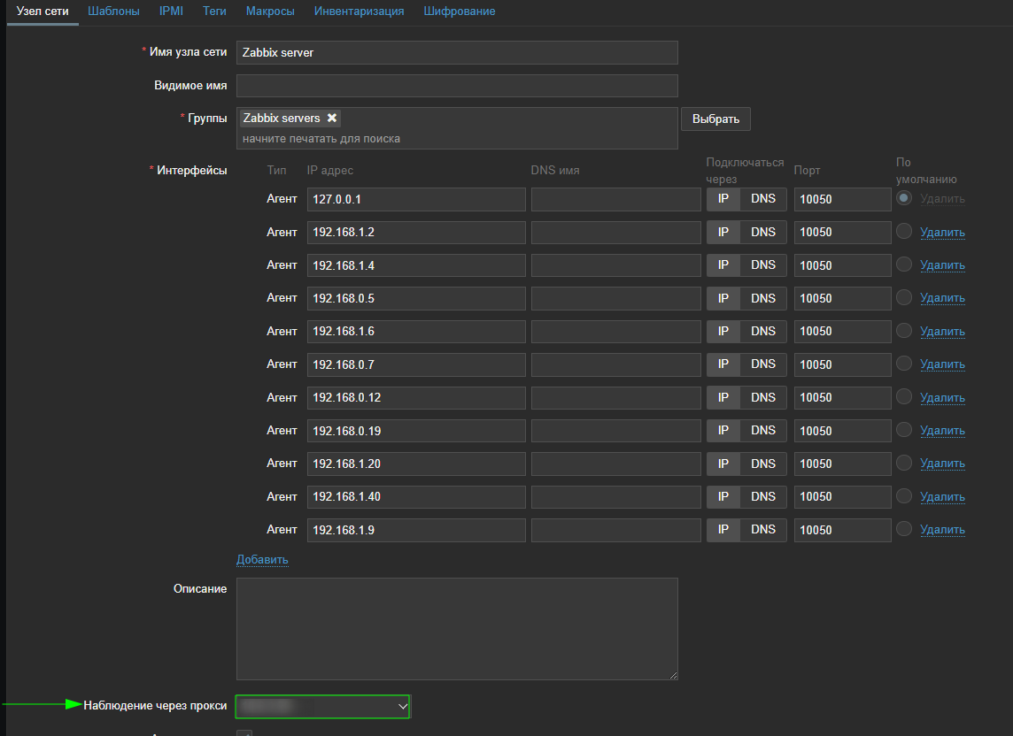Remove the 192.168.1.40 agent interface
Viewport: 1013px width, 736px height.
coord(942,497)
